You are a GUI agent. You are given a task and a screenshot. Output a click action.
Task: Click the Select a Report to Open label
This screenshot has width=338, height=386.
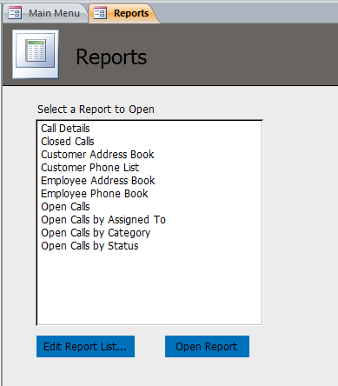(96, 110)
